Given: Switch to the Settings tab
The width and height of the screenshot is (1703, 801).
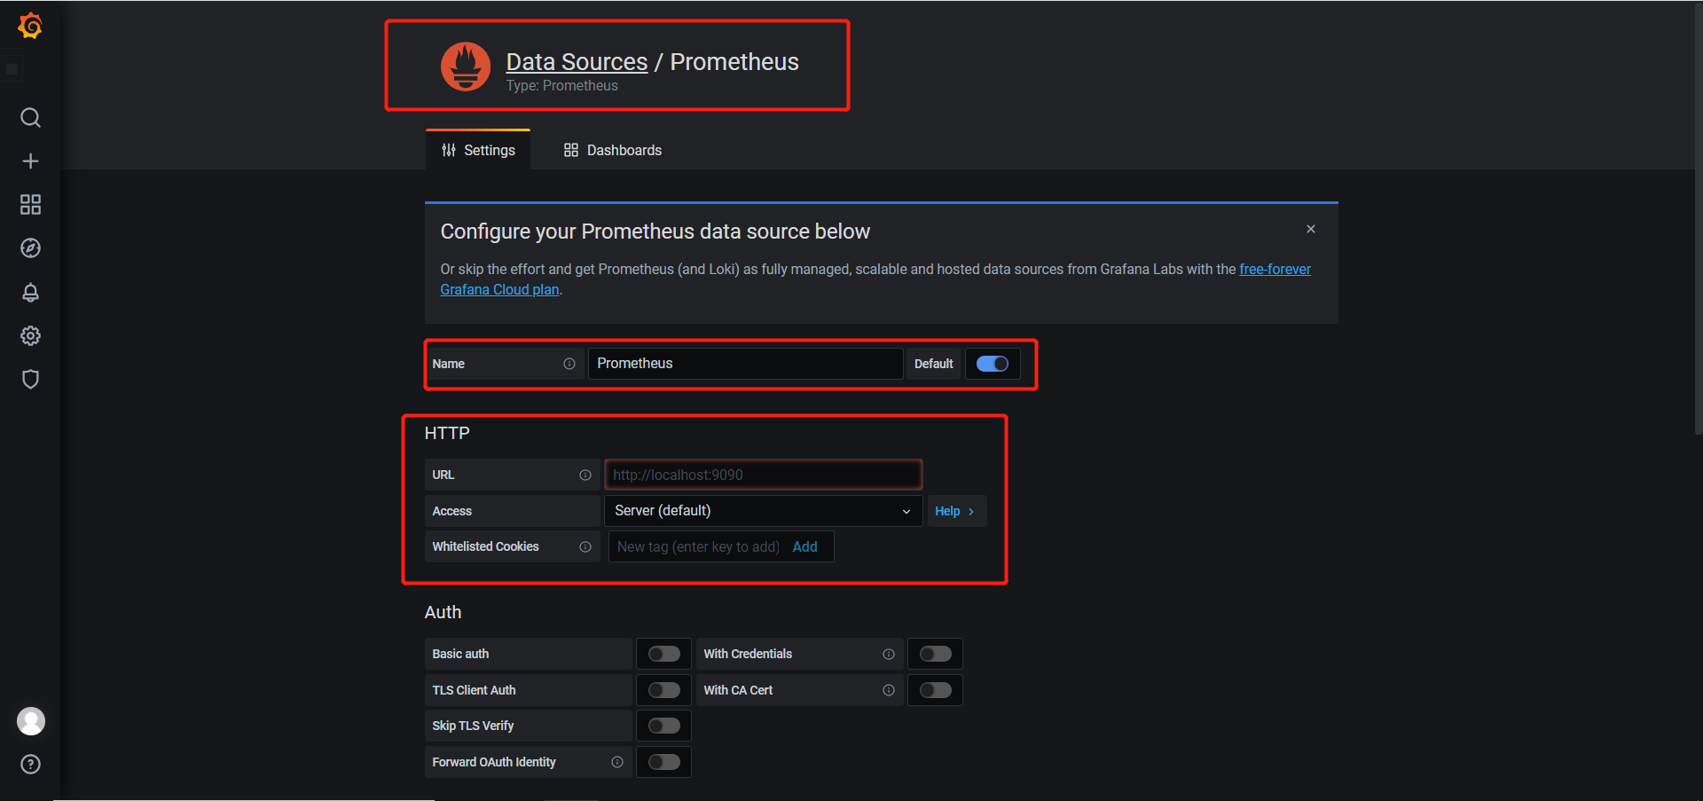Looking at the screenshot, I should (x=478, y=150).
